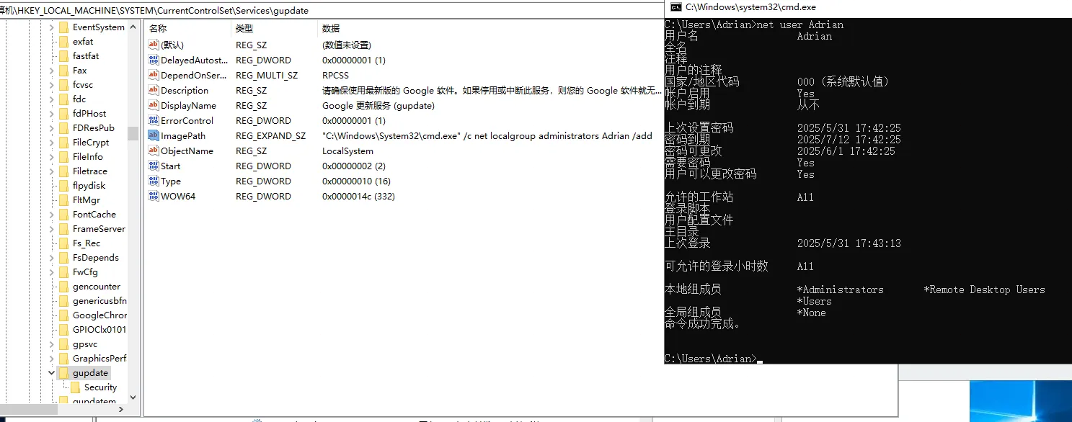Click the 数据 column header
Screen dimensions: 1072x422
331,28
